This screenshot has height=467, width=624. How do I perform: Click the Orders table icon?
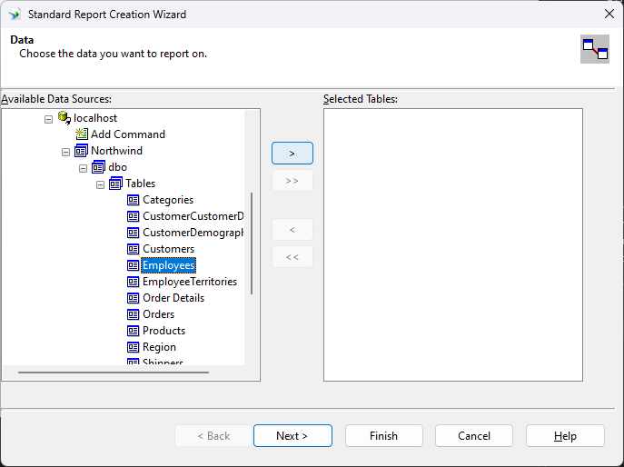pos(134,314)
